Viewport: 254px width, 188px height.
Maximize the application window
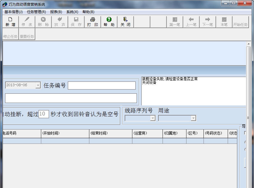click(x=234, y=3)
